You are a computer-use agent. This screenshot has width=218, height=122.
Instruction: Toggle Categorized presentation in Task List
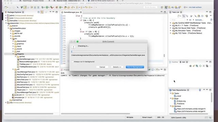click(x=184, y=16)
